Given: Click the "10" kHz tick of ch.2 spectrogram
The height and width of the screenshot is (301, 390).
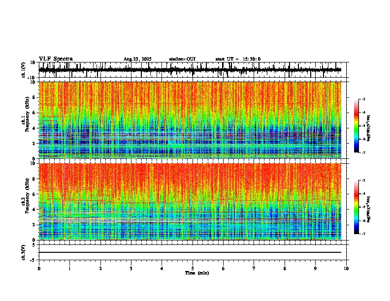Looking at the screenshot, I should (33, 163).
